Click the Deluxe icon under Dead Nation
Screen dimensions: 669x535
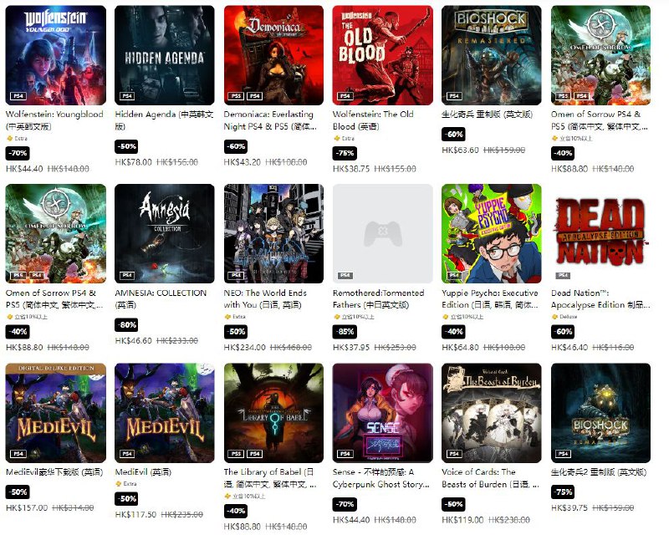pos(554,317)
